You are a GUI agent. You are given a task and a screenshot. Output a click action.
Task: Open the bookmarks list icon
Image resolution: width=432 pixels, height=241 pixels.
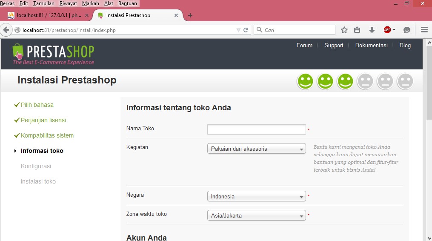[x=357, y=30]
